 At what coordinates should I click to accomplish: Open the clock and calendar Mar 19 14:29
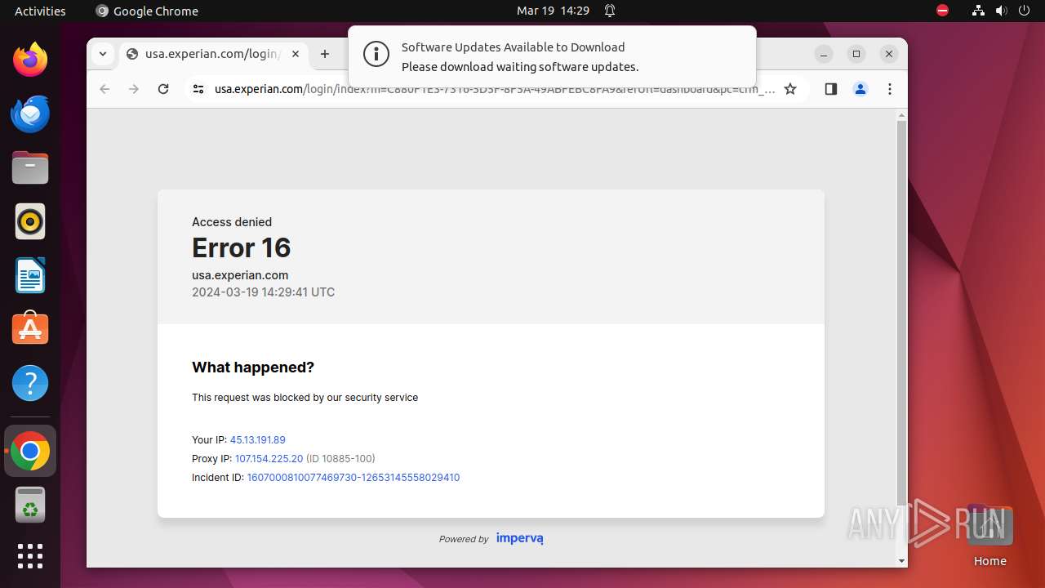(x=553, y=11)
